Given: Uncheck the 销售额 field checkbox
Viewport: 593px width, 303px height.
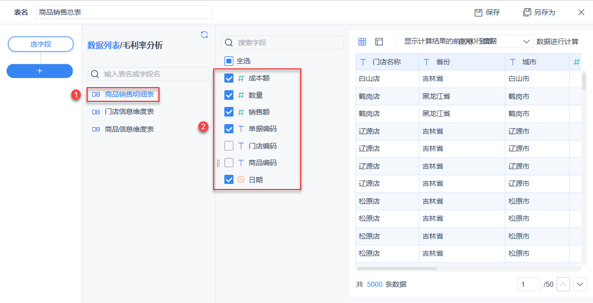Looking at the screenshot, I should [x=229, y=112].
